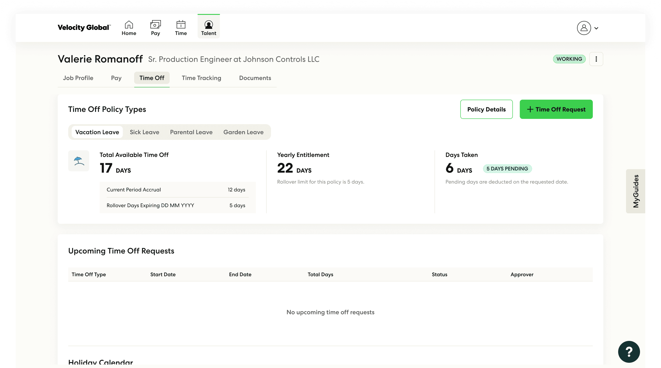Click the beach umbrella vacation icon
Screen dimensions: 661x368
click(x=79, y=161)
